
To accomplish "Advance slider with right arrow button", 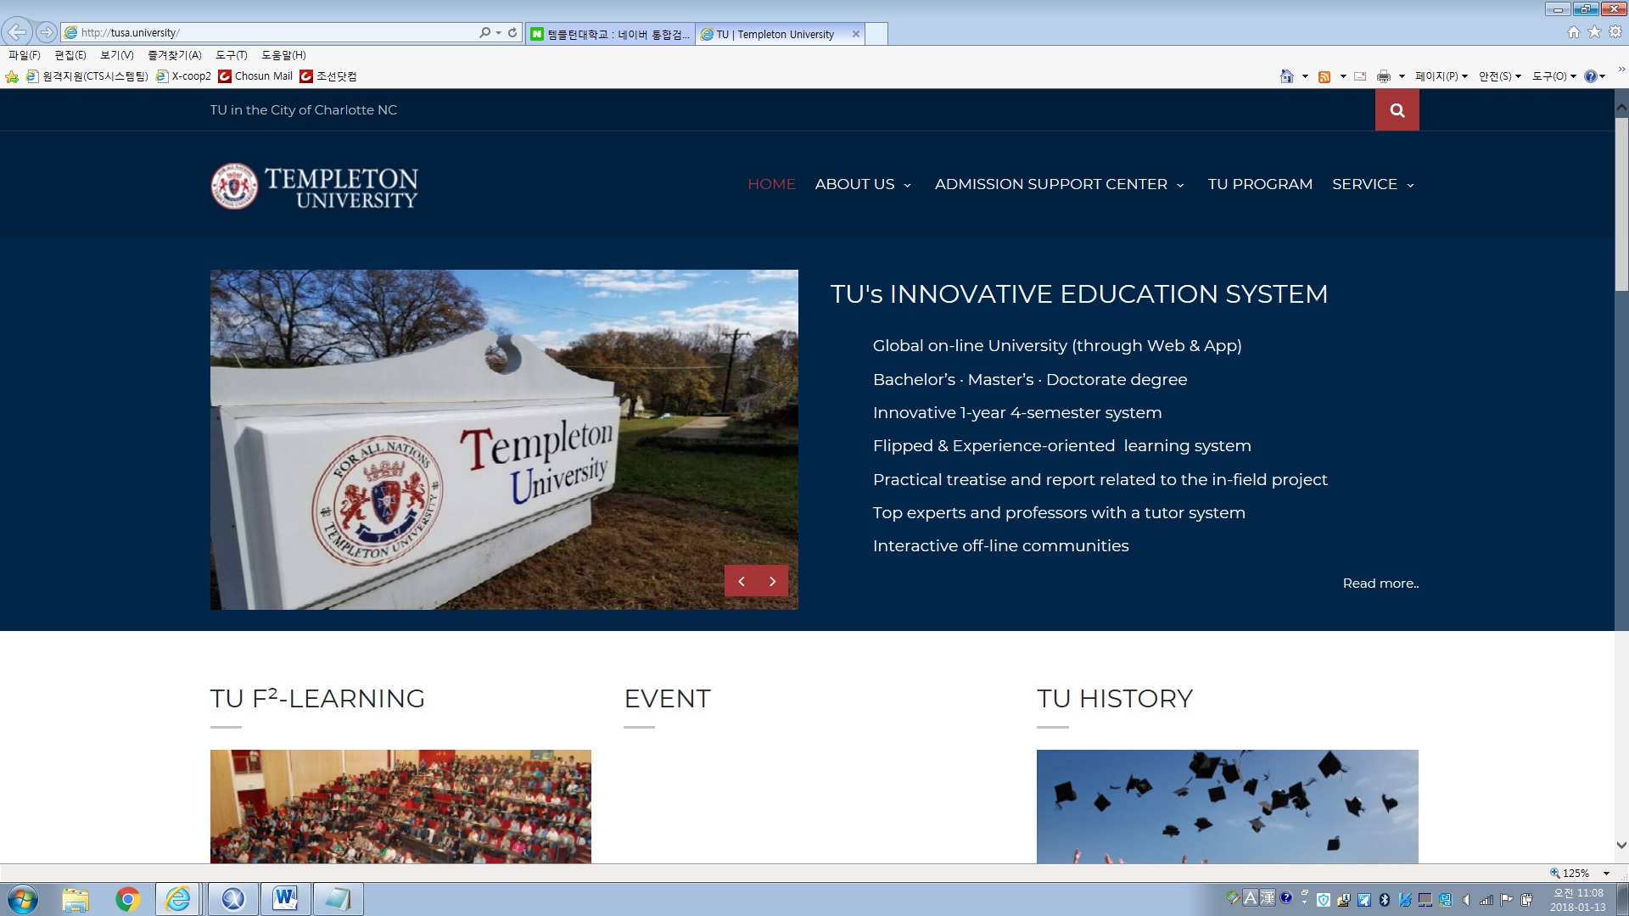I will click(x=772, y=581).
